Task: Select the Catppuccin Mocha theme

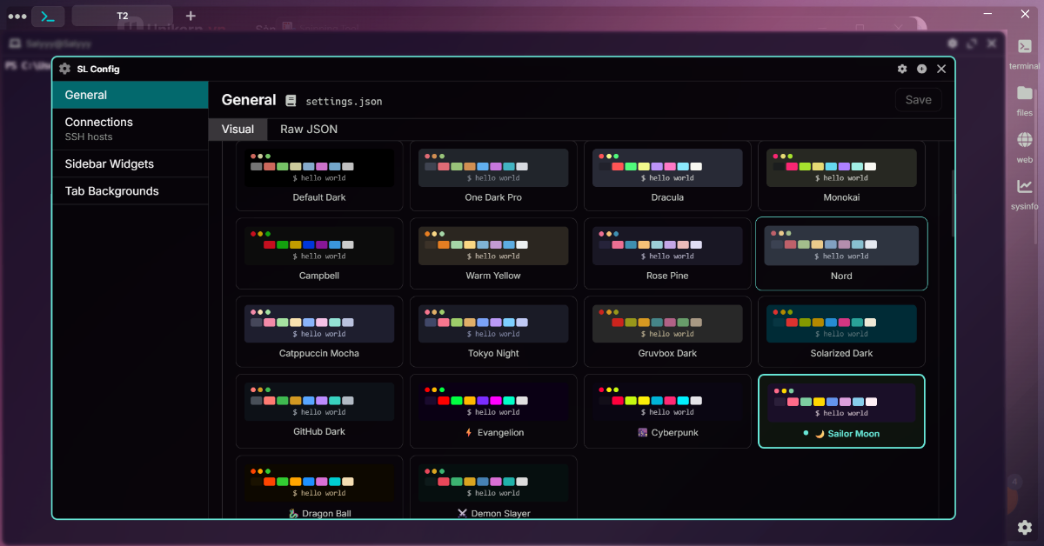Action: 318,332
